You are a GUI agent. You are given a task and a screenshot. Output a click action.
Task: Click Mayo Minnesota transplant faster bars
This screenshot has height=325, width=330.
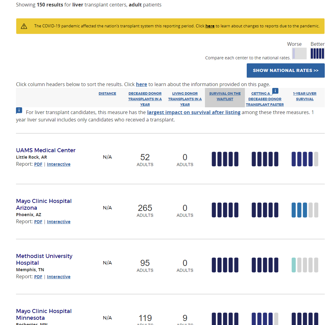tap(265, 319)
